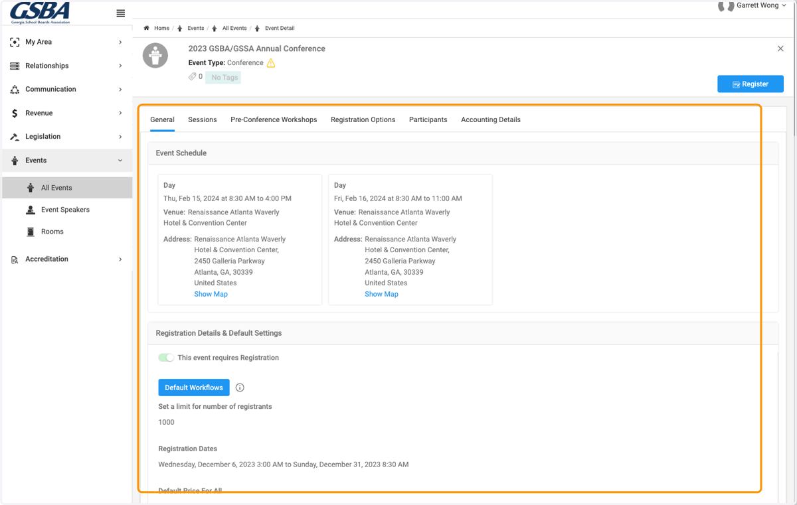Open the Registration Options tab
Viewport: 797px width, 505px height.
[363, 120]
